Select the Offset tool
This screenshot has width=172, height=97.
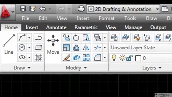click(76, 47)
